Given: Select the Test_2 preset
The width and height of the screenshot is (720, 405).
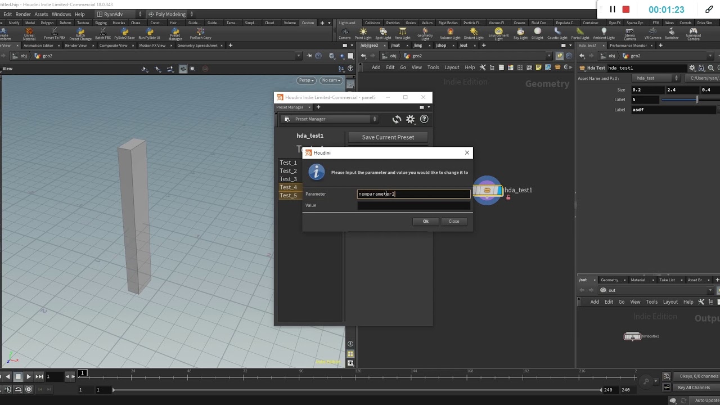Looking at the screenshot, I should pyautogui.click(x=288, y=171).
